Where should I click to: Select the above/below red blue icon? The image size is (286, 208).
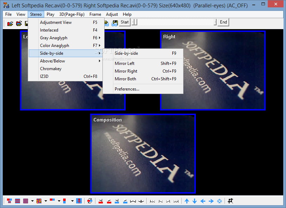point(64,201)
